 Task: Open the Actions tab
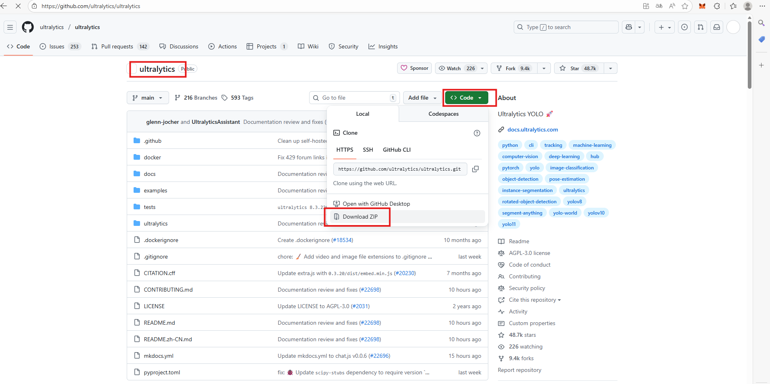pos(223,46)
